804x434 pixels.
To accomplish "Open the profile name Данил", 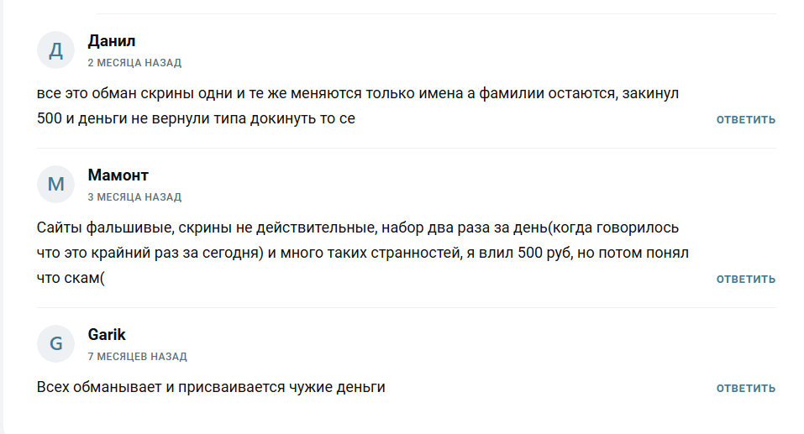I will click(x=112, y=41).
